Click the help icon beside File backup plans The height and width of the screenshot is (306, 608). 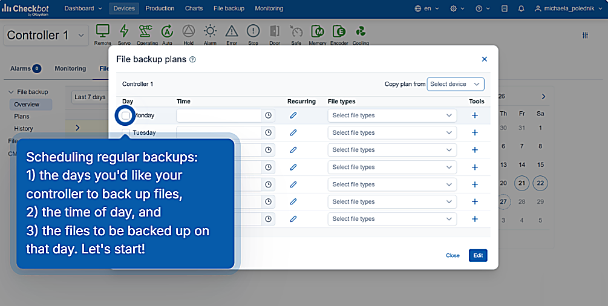click(192, 60)
